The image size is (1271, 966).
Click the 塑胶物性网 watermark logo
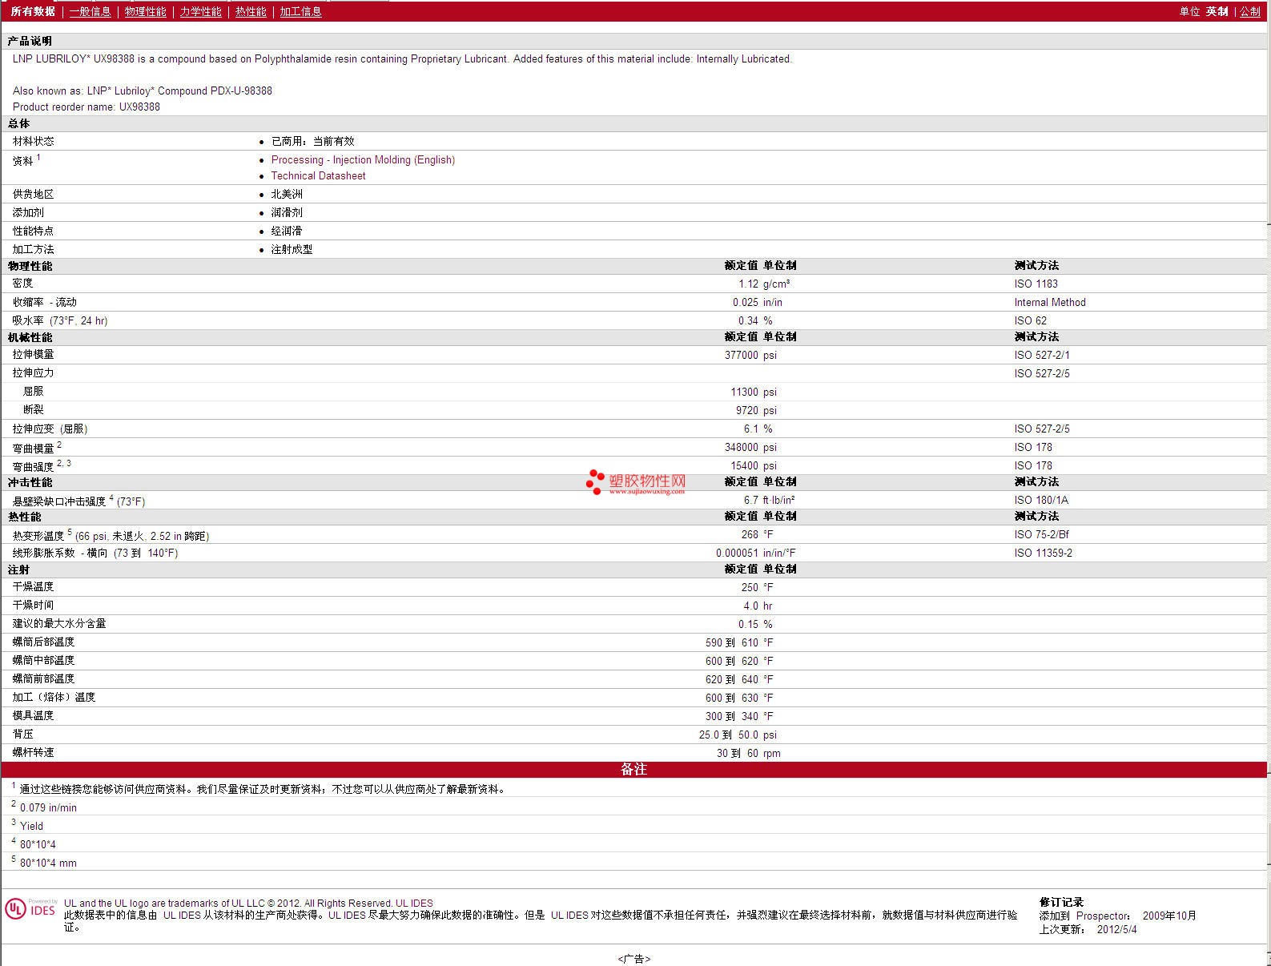tap(637, 482)
